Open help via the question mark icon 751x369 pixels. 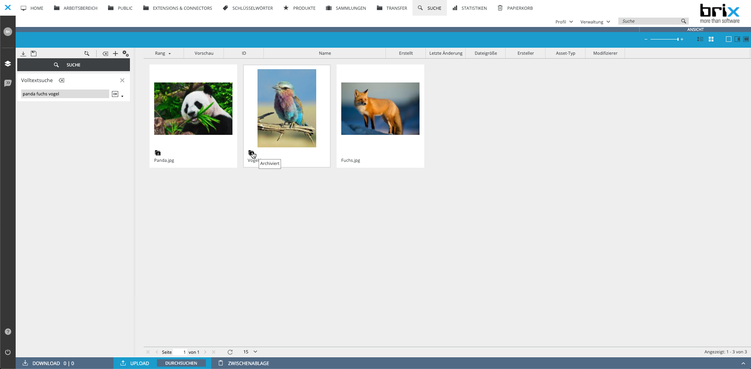coord(8,331)
